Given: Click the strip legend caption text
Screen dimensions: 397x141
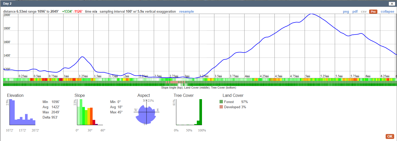Looking at the screenshot, I should pyautogui.click(x=198, y=88).
